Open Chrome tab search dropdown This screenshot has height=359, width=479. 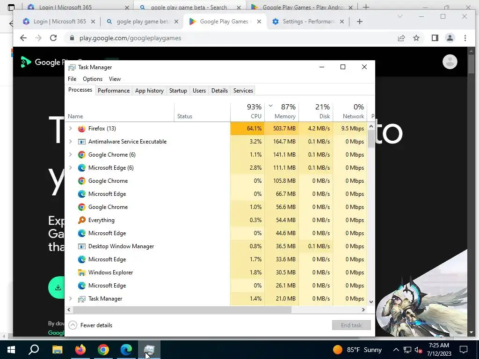click(x=400, y=16)
